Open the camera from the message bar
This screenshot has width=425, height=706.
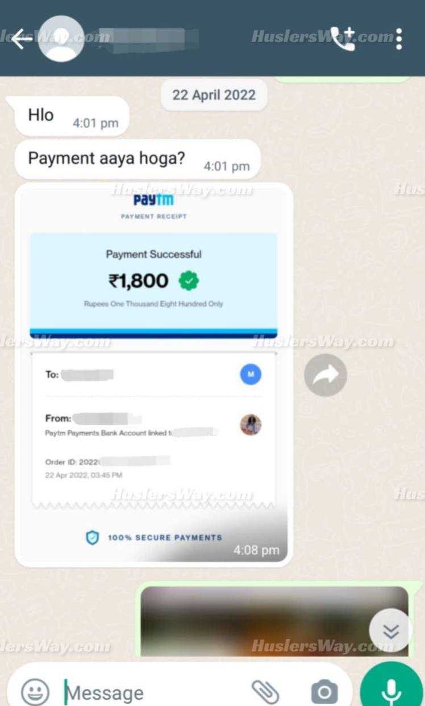[x=324, y=692]
